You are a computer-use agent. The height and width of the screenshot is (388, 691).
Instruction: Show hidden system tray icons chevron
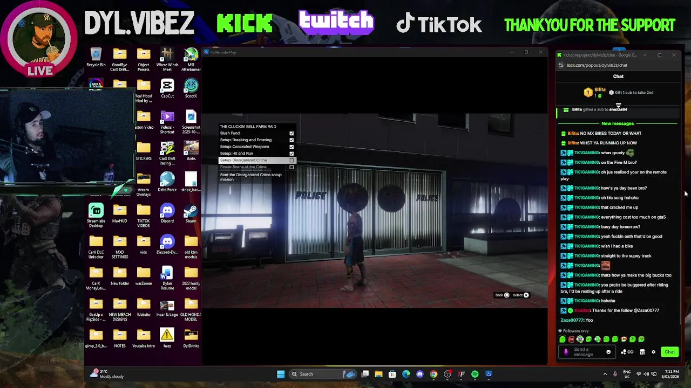[x=605, y=374]
